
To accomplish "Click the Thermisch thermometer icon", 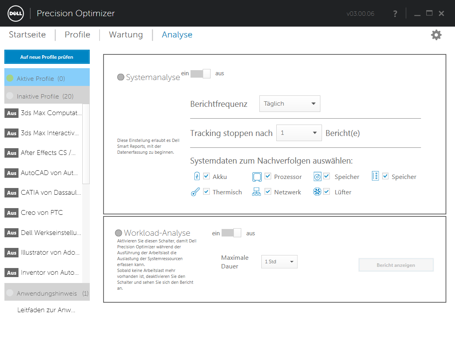I will pos(195,192).
